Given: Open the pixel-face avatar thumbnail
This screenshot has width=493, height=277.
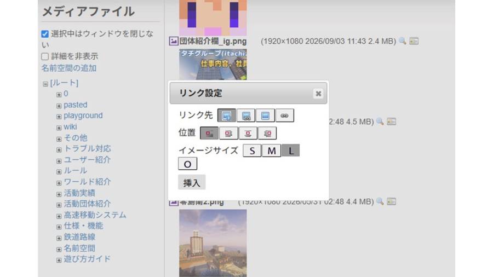Looking at the screenshot, I should [x=213, y=18].
